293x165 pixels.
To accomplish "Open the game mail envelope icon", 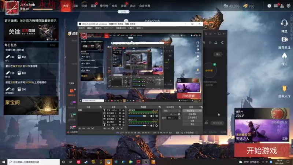I will click(276, 6).
